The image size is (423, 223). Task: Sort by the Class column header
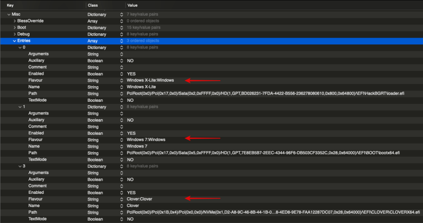(x=93, y=5)
